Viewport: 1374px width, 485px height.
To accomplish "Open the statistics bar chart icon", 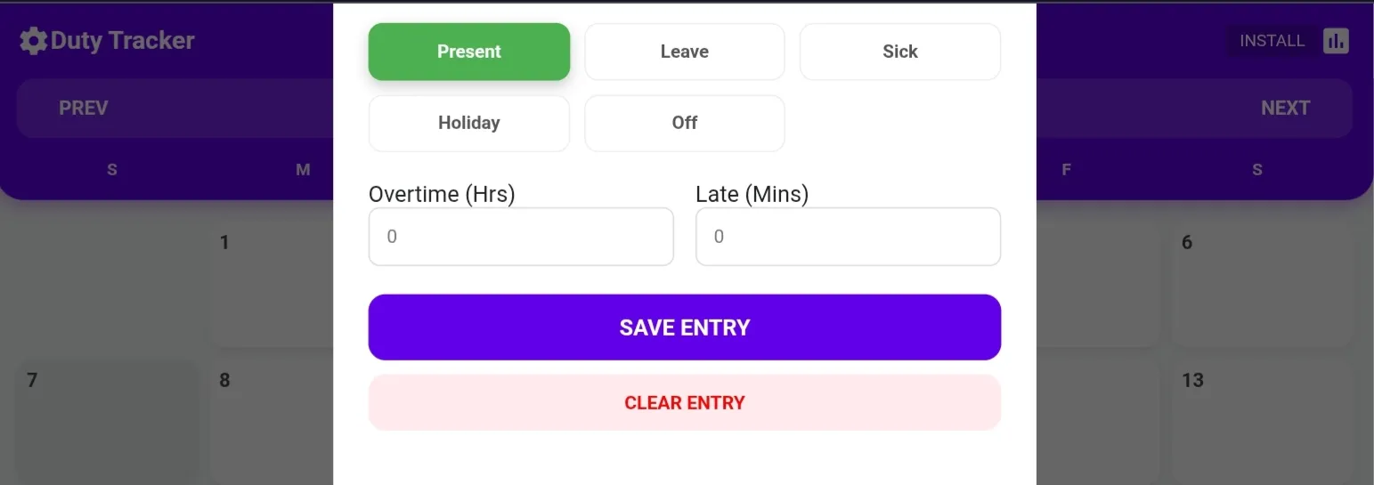I will click(1336, 41).
